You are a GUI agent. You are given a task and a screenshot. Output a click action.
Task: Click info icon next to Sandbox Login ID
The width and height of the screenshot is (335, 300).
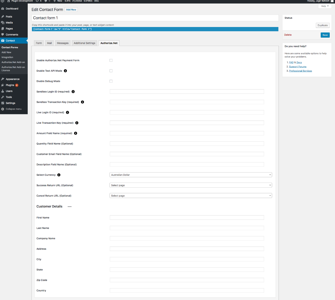(x=73, y=91)
